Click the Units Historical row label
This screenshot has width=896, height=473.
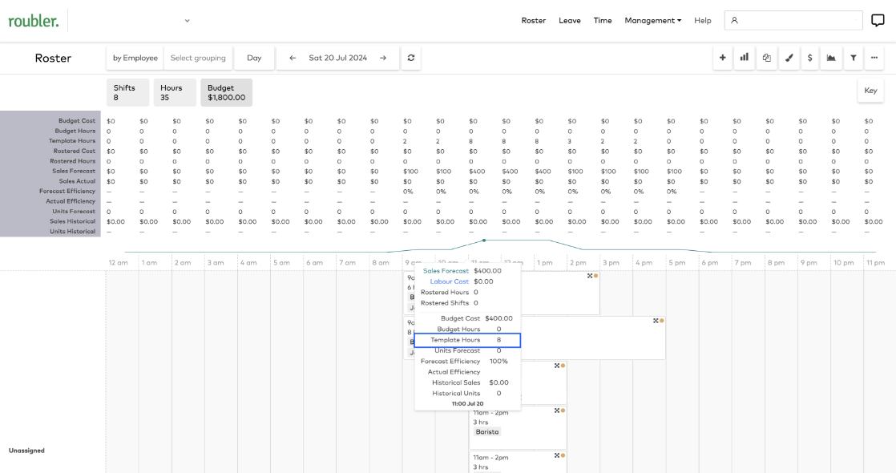click(x=73, y=232)
